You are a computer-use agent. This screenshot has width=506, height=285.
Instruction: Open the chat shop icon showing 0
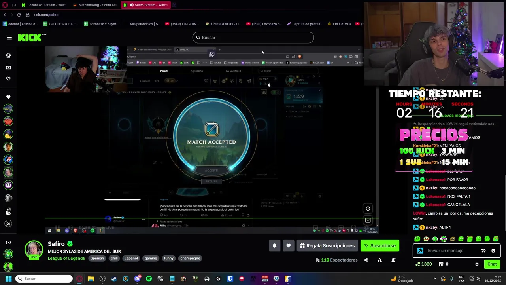click(x=444, y=264)
